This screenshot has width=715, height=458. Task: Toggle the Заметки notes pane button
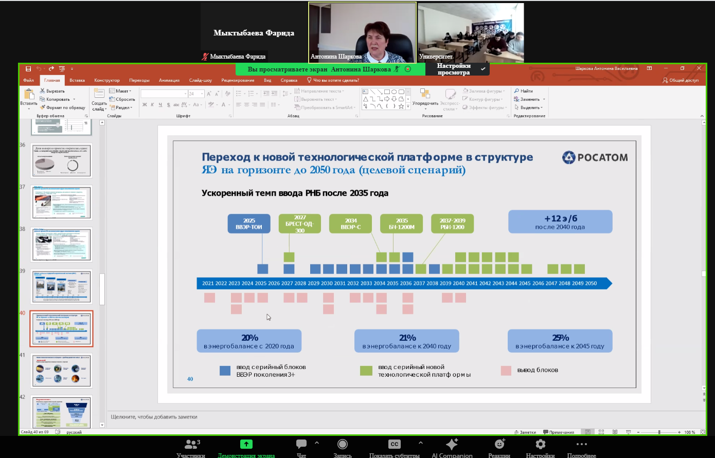coord(525,432)
